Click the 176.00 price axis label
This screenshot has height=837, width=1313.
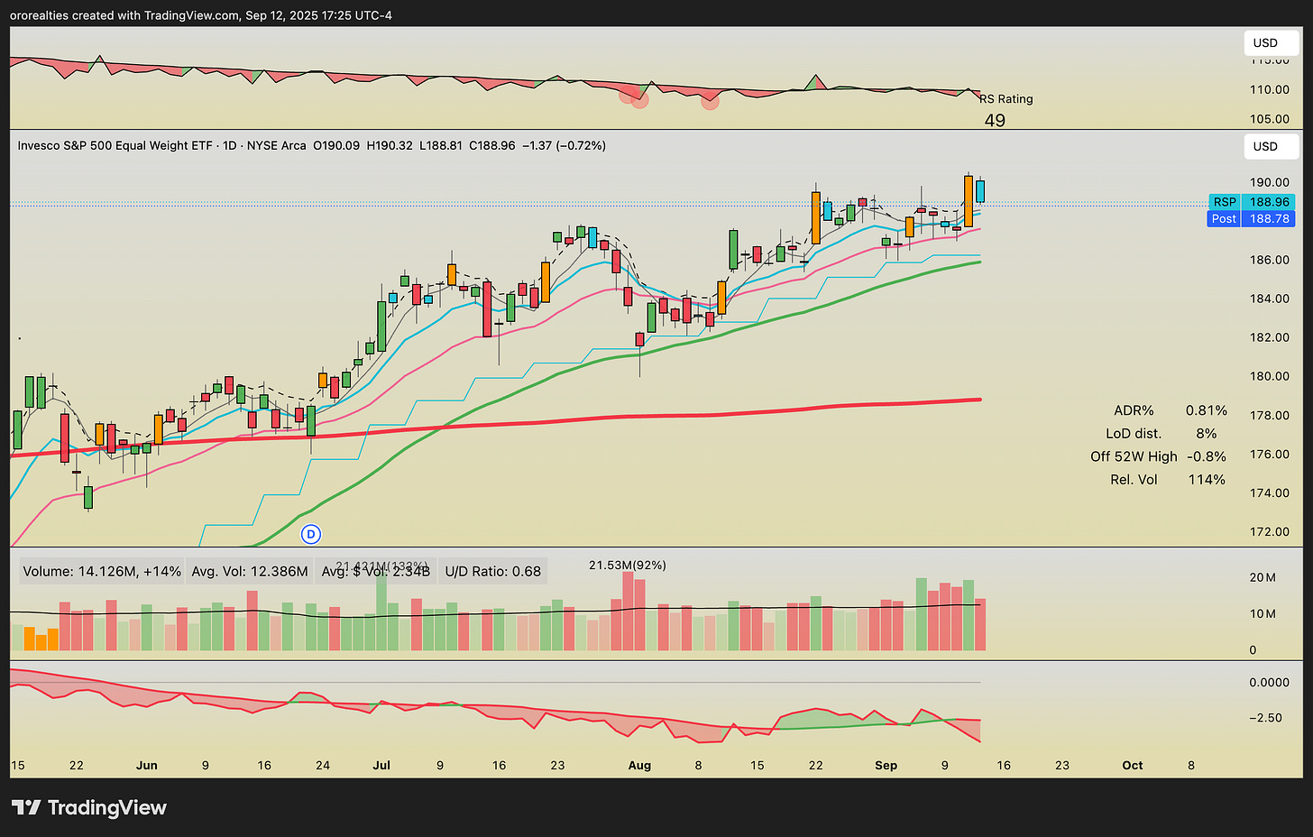pyautogui.click(x=1269, y=454)
